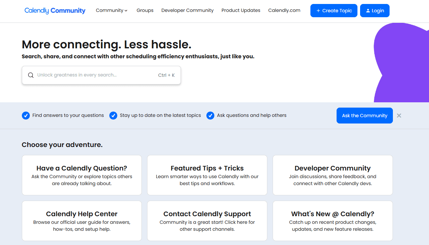Screen dimensions: 429x245
Task: Focus the Unlock greatness search field
Action: coord(101,75)
